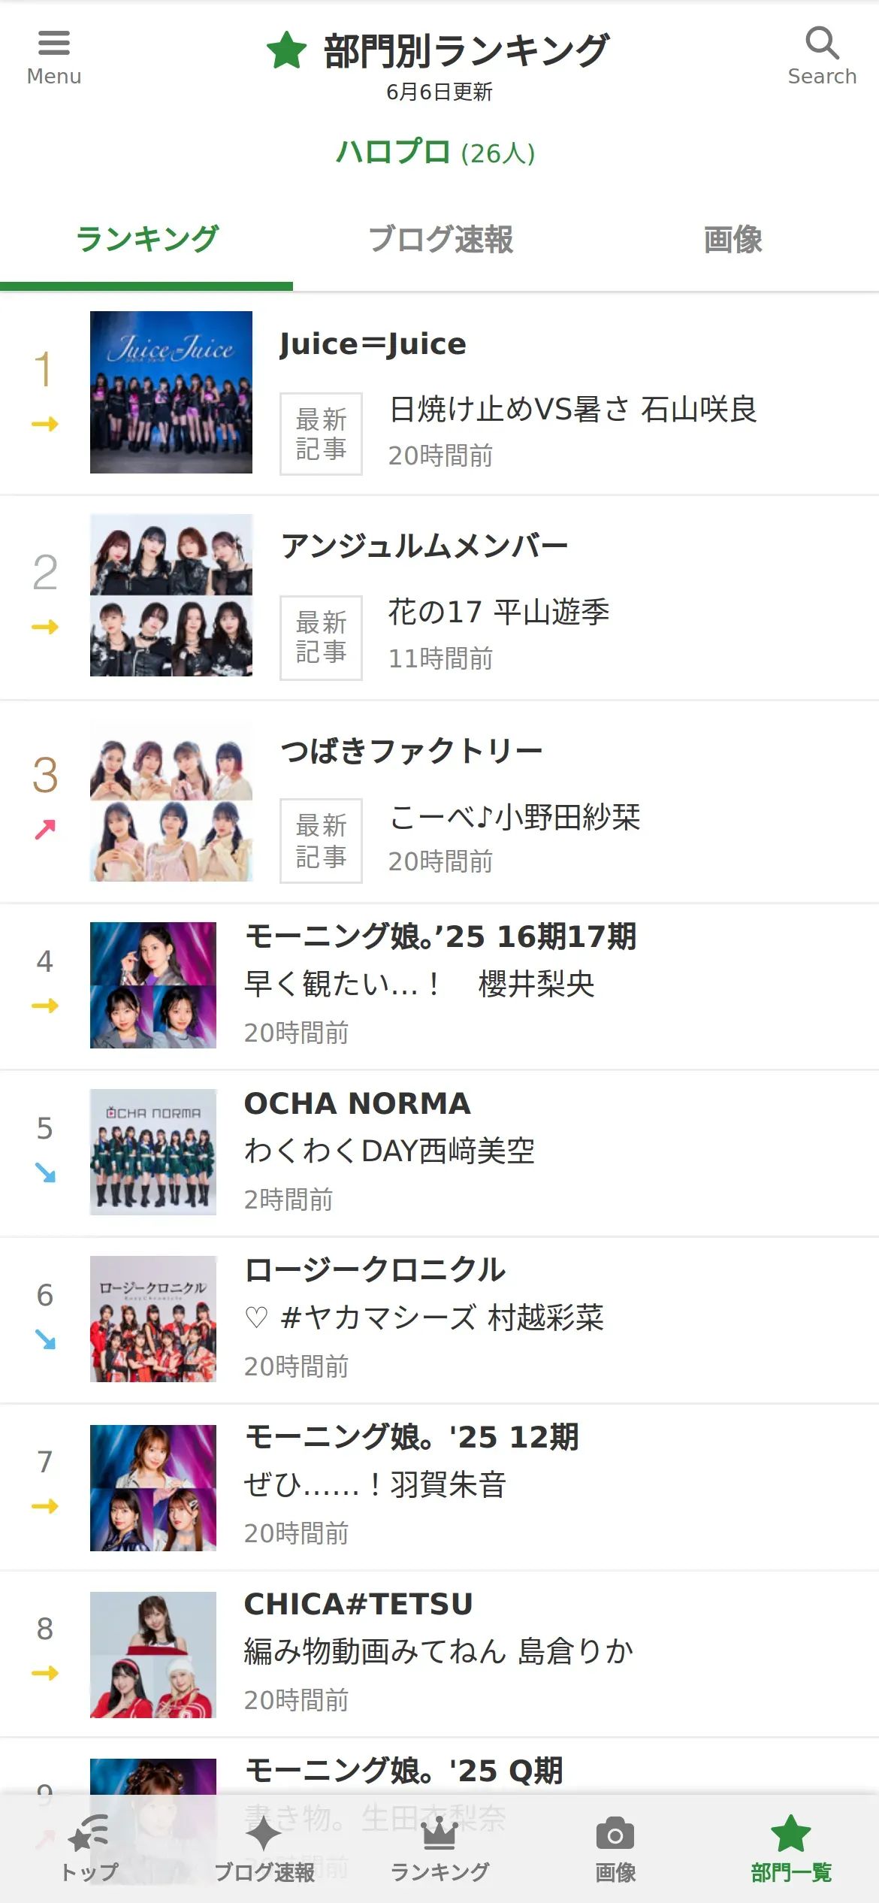The height and width of the screenshot is (1903, 879).
Task: Switch to the 画像 tab
Action: [x=732, y=240]
